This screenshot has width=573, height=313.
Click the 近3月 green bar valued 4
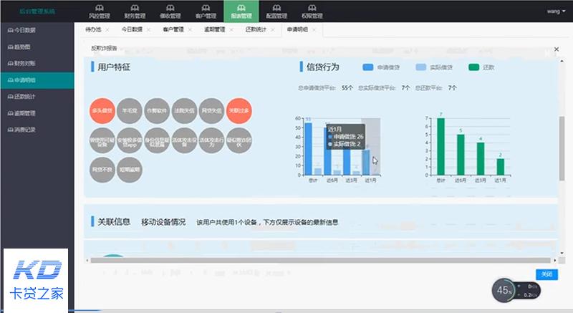tap(481, 159)
